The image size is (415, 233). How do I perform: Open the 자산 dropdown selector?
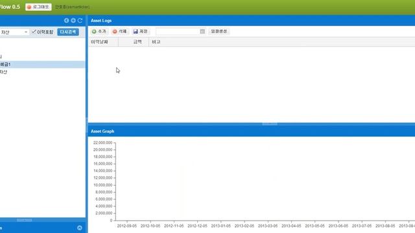(x=14, y=32)
